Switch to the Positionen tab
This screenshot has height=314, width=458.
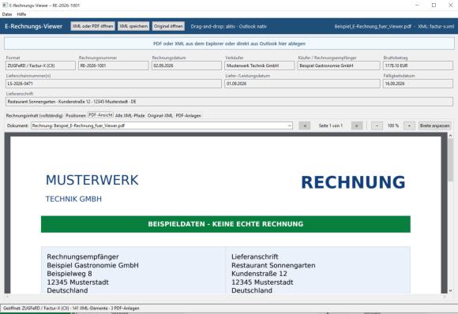click(76, 115)
